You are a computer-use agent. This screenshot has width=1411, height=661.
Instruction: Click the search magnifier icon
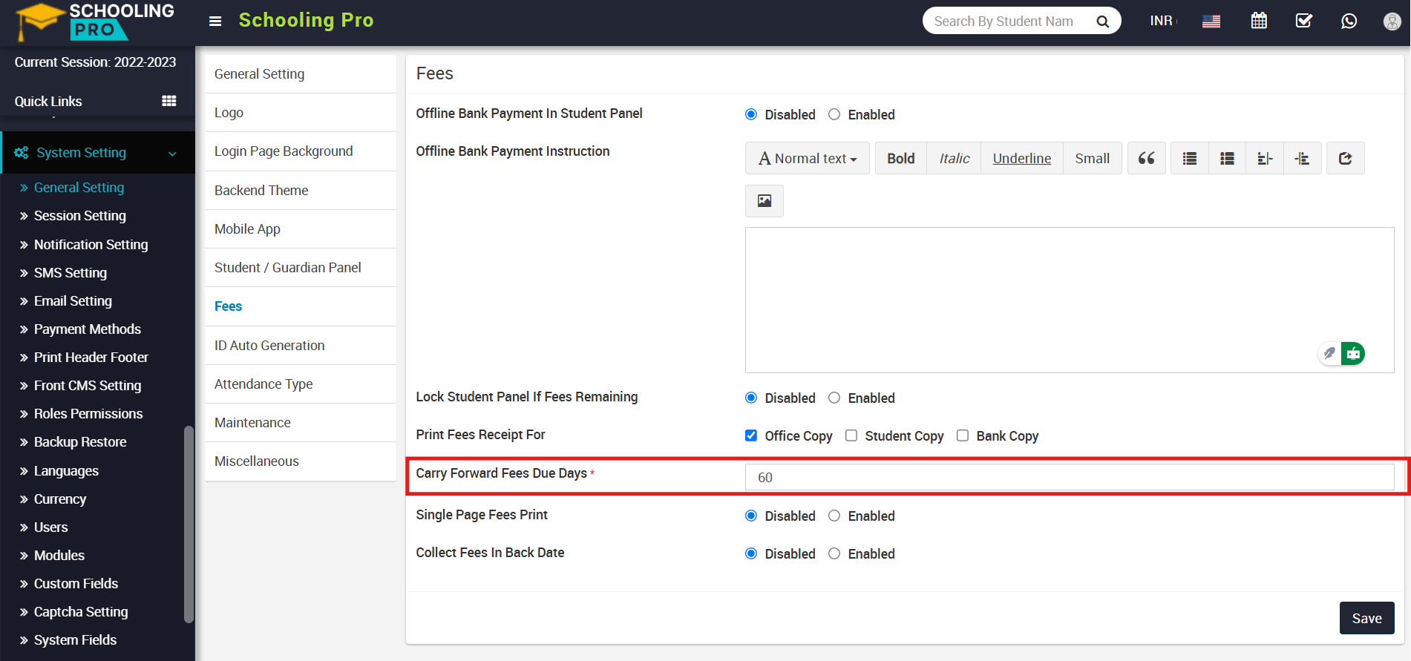coord(1103,22)
